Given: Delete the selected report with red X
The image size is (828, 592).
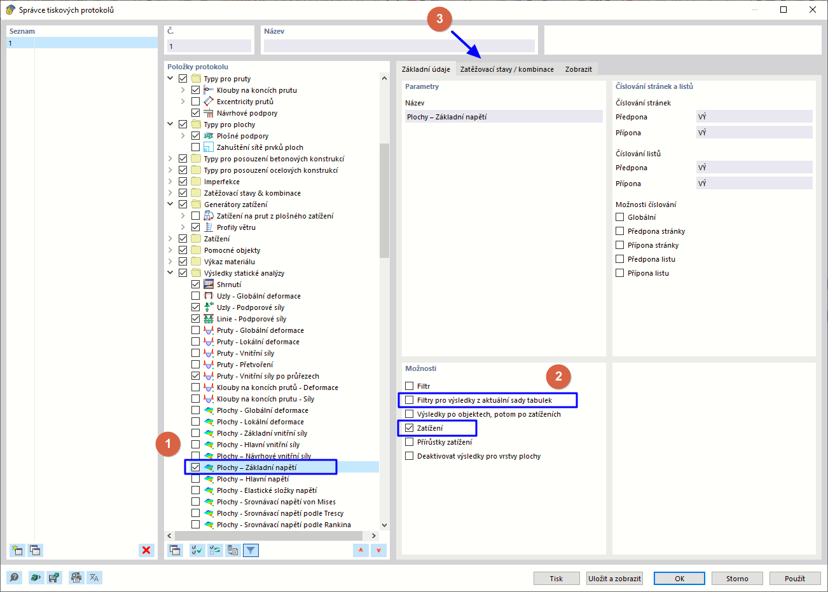Looking at the screenshot, I should [146, 550].
